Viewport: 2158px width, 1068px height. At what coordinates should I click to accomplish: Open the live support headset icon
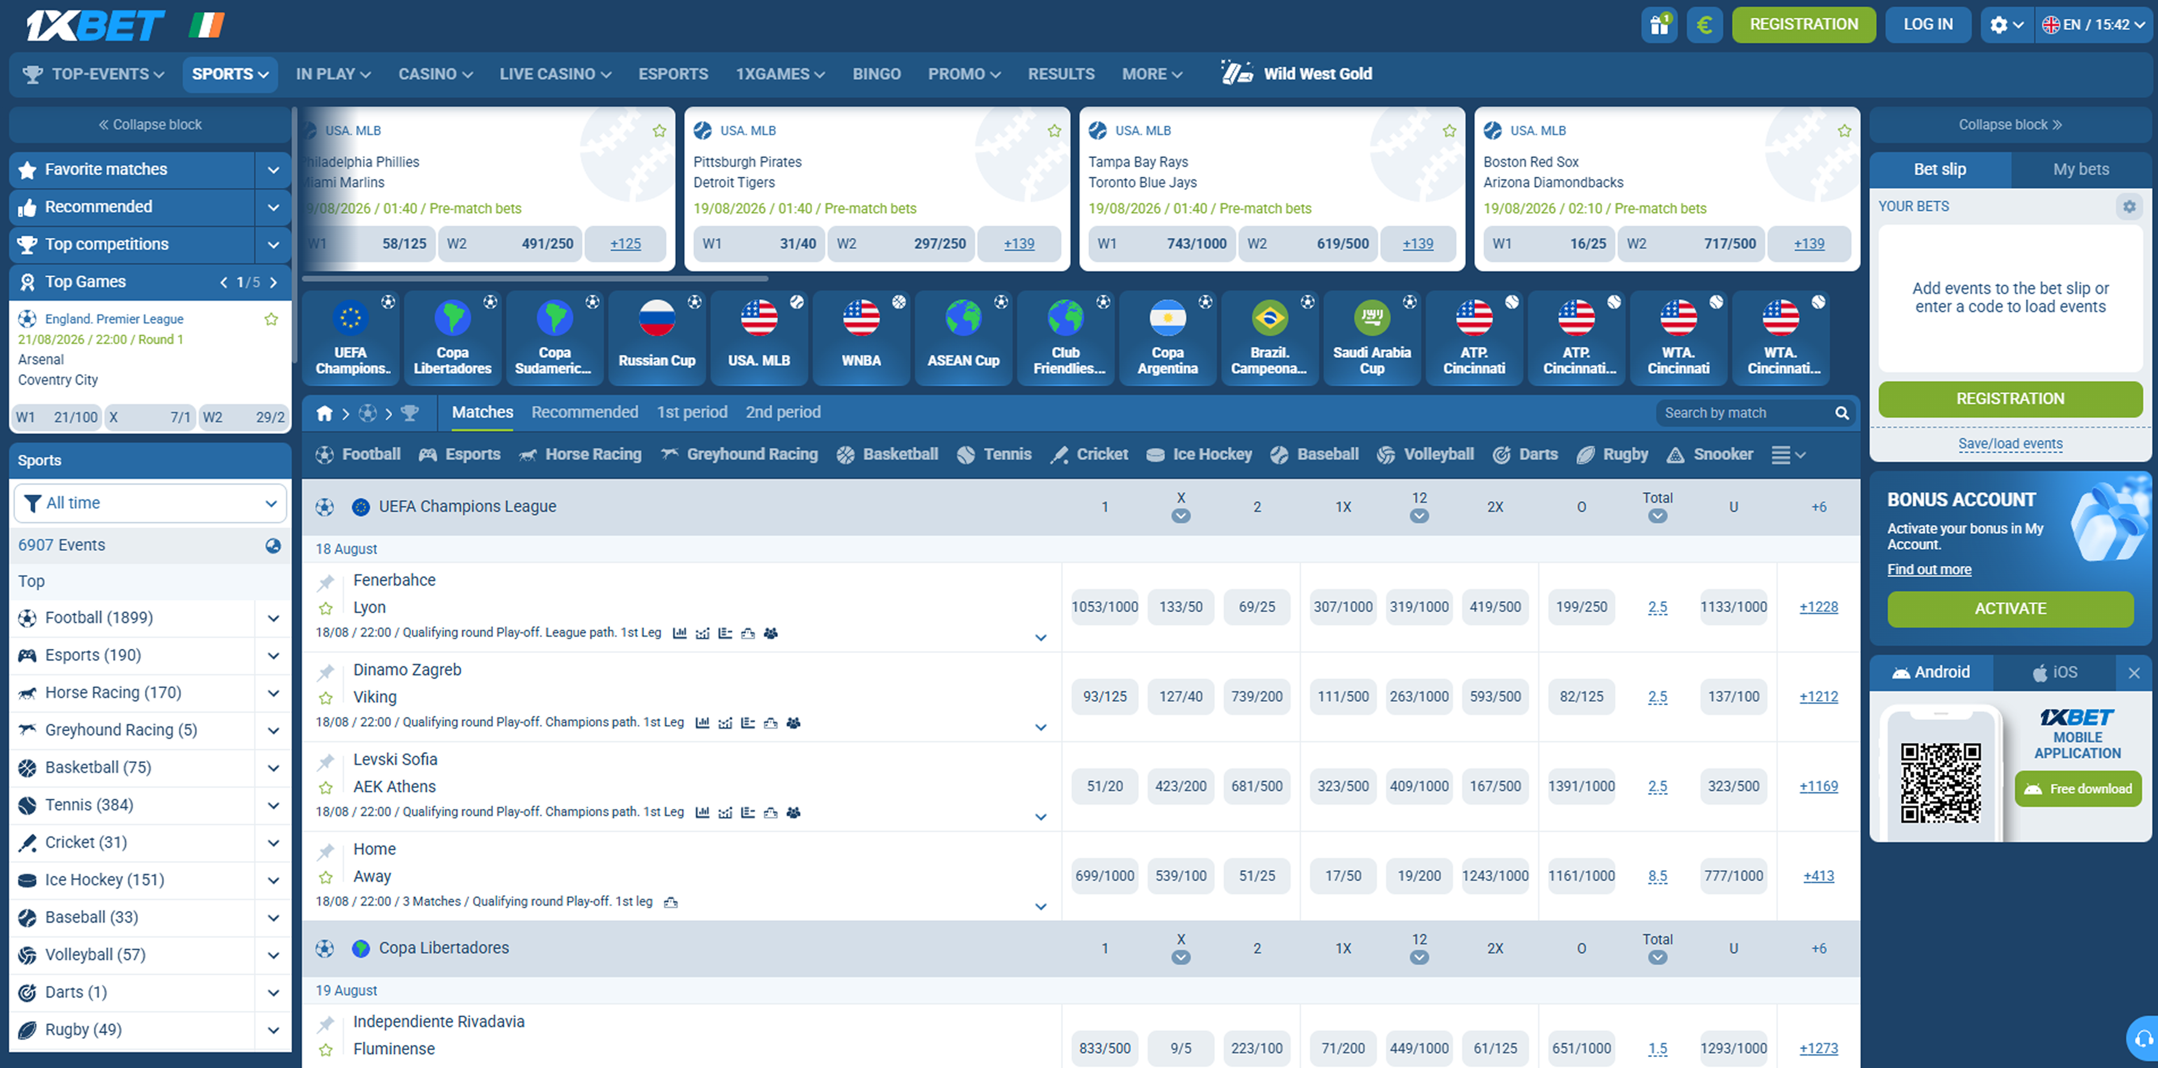click(x=2143, y=1038)
